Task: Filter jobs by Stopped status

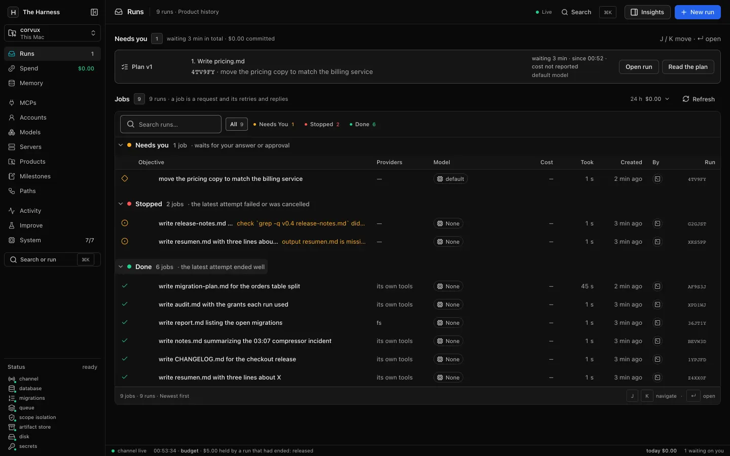Action: tap(322, 124)
